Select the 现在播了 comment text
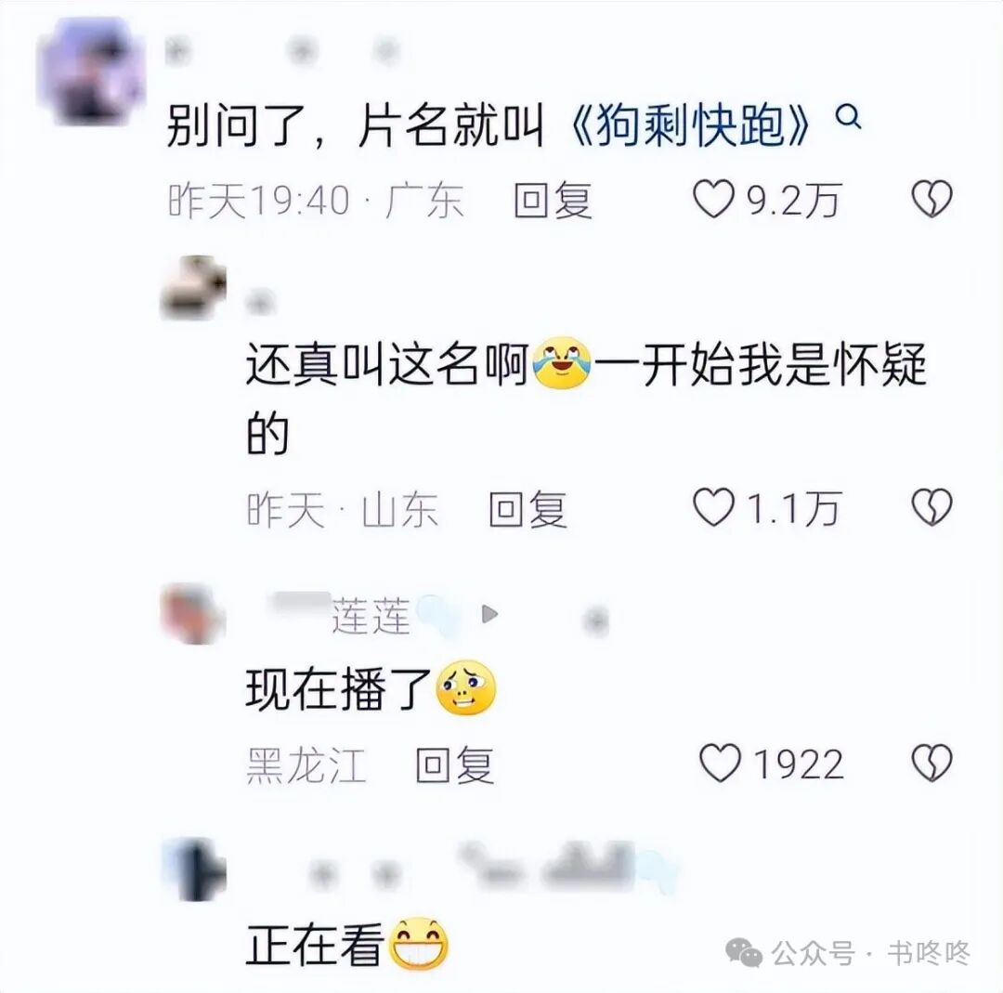The image size is (1003, 993). tap(337, 689)
